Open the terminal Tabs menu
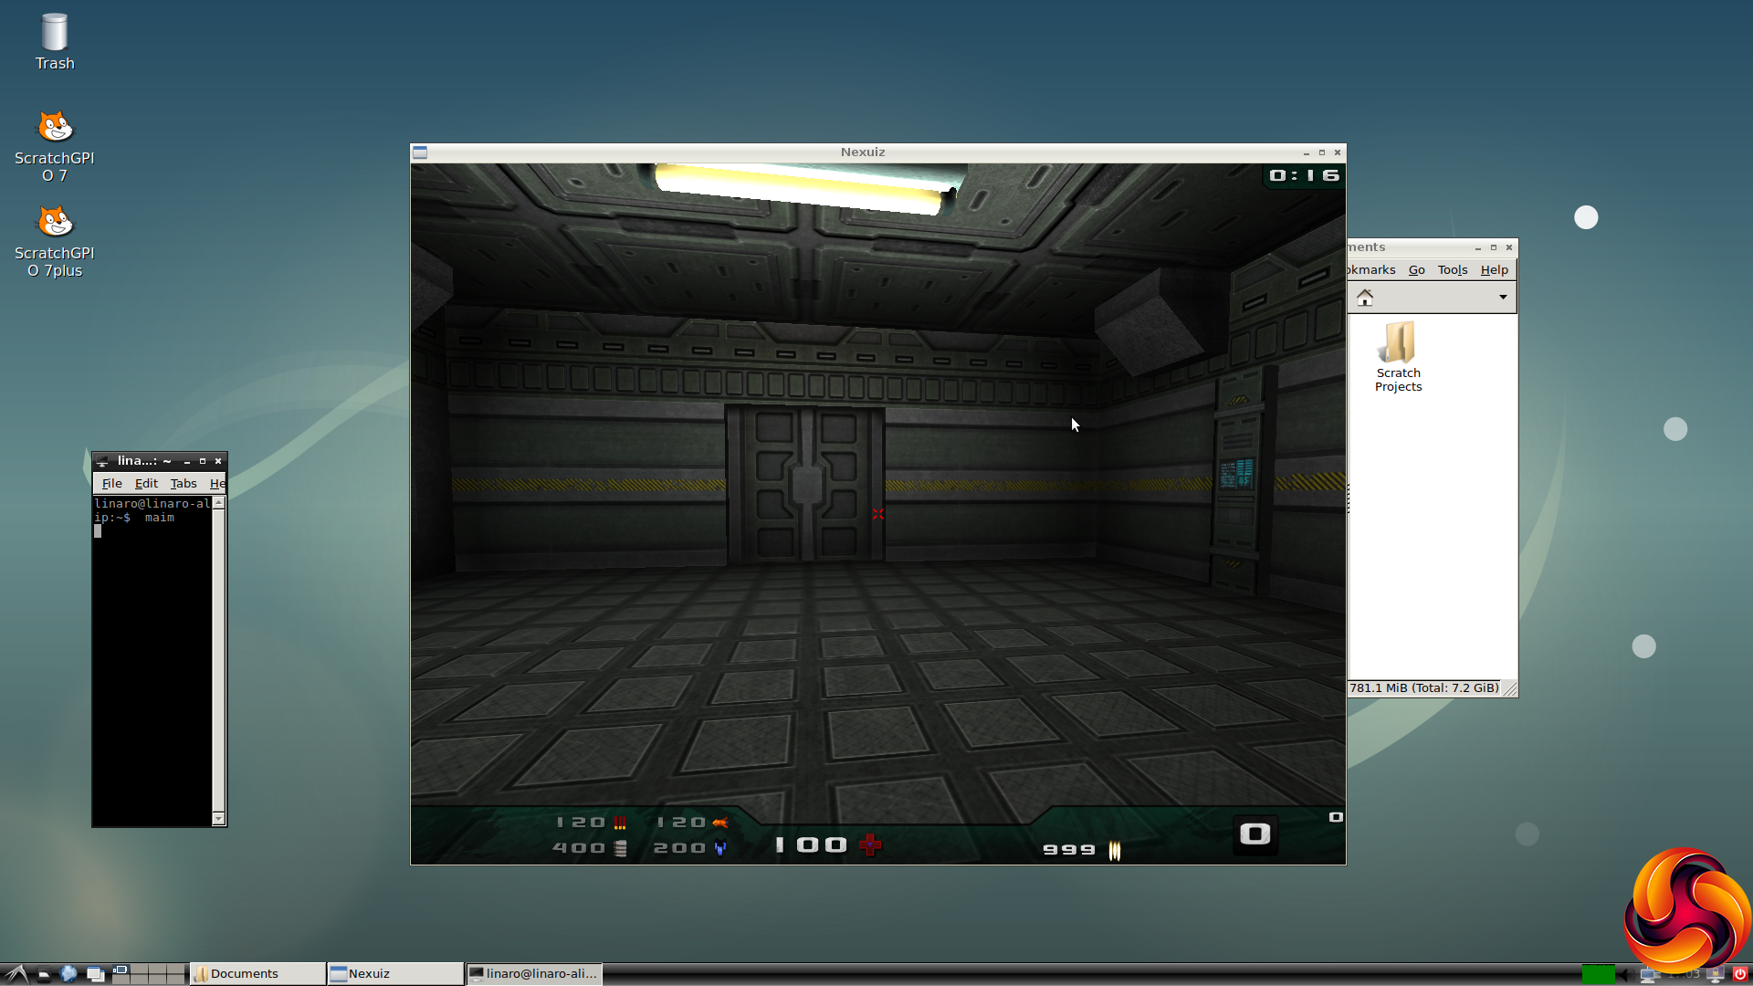1753x986 pixels. coord(183,484)
